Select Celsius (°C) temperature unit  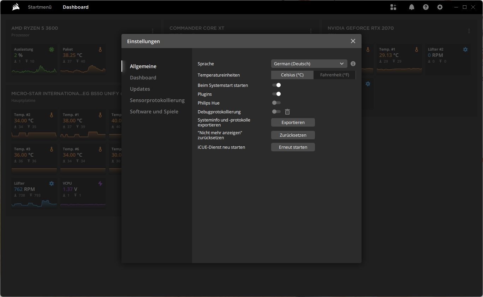[x=292, y=75]
